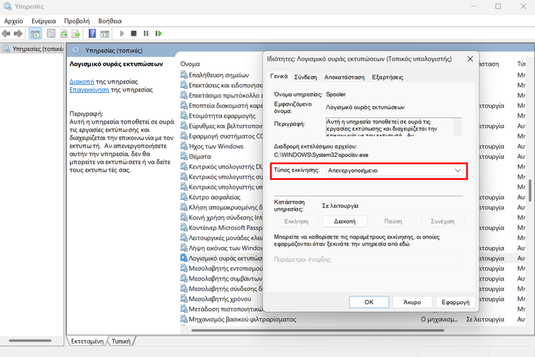Viewport: 535px width, 357px height.
Task: Click the Επανεκκίνηση service link
Action: (x=89, y=90)
